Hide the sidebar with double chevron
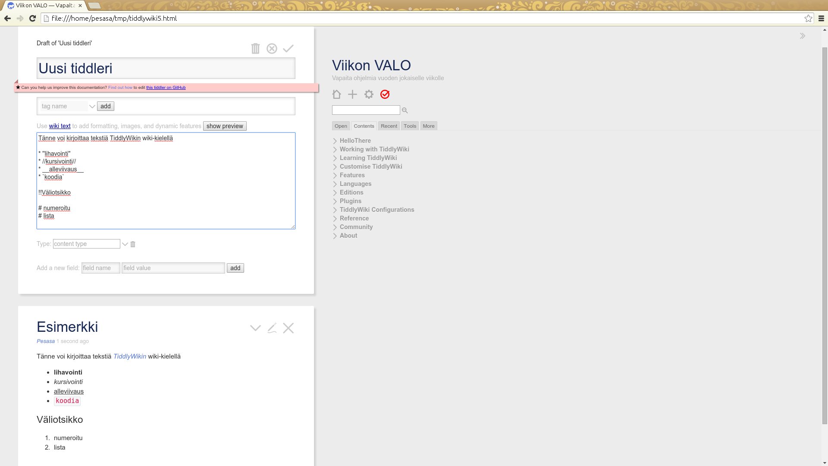The width and height of the screenshot is (828, 466). 802,36
